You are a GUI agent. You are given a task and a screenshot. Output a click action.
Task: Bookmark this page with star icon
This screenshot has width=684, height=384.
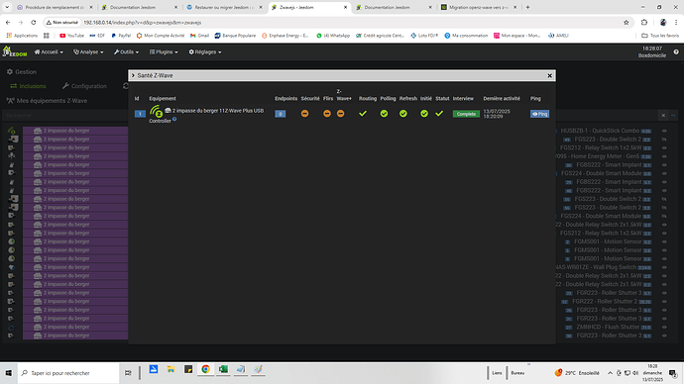click(x=626, y=22)
